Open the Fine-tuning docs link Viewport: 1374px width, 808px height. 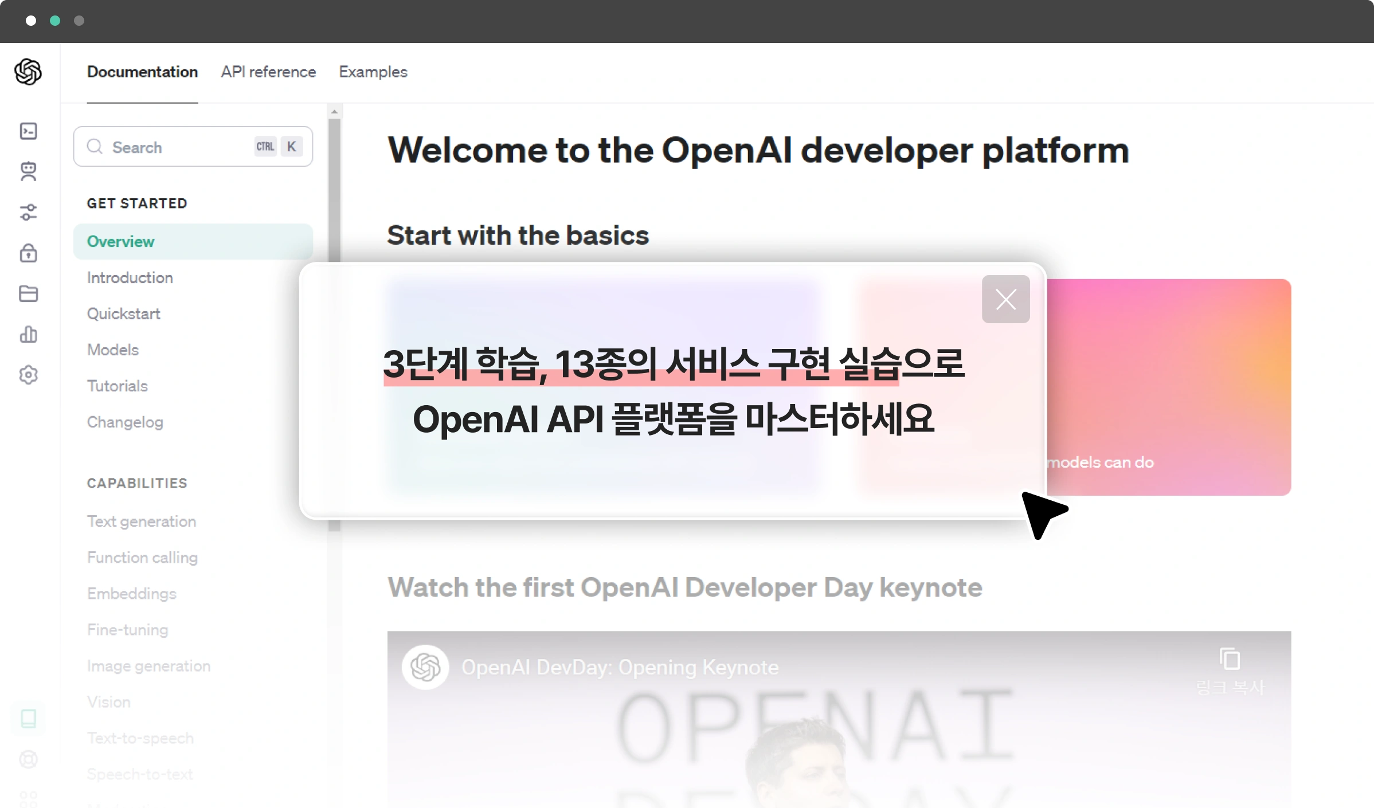[128, 630]
